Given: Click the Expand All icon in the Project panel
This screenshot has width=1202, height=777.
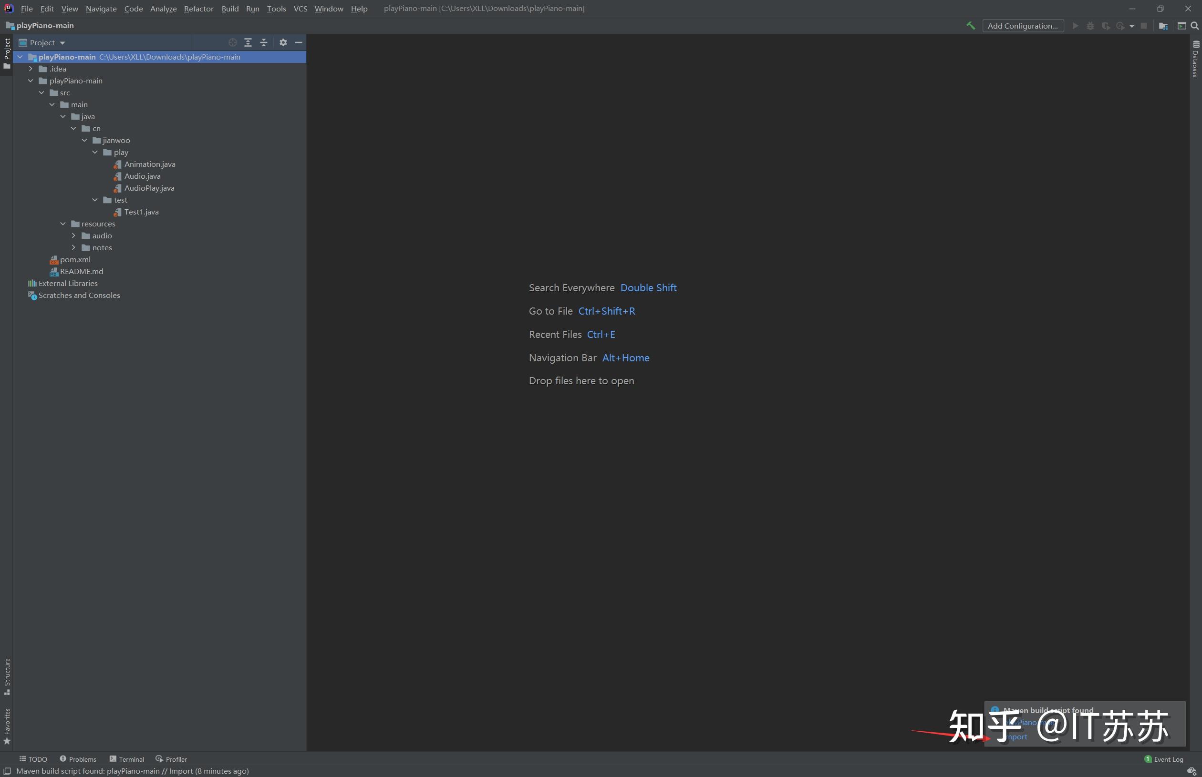Looking at the screenshot, I should (248, 42).
